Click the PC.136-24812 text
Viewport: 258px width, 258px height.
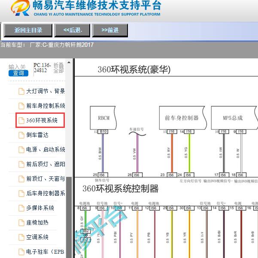tap(42, 68)
